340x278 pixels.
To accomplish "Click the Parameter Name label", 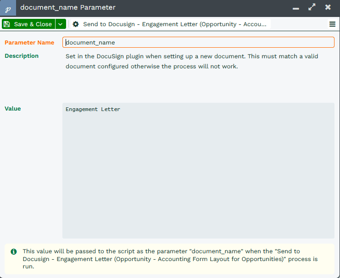I will pos(29,43).
